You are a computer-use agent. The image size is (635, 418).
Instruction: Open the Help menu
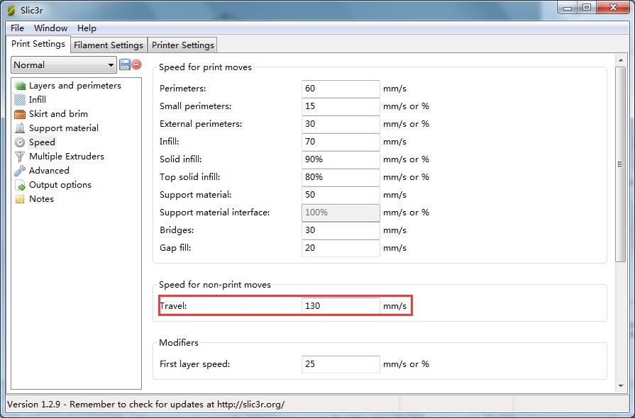coord(87,28)
